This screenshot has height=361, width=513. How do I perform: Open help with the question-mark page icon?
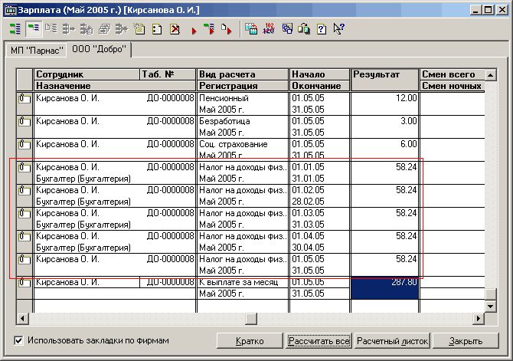click(x=322, y=29)
